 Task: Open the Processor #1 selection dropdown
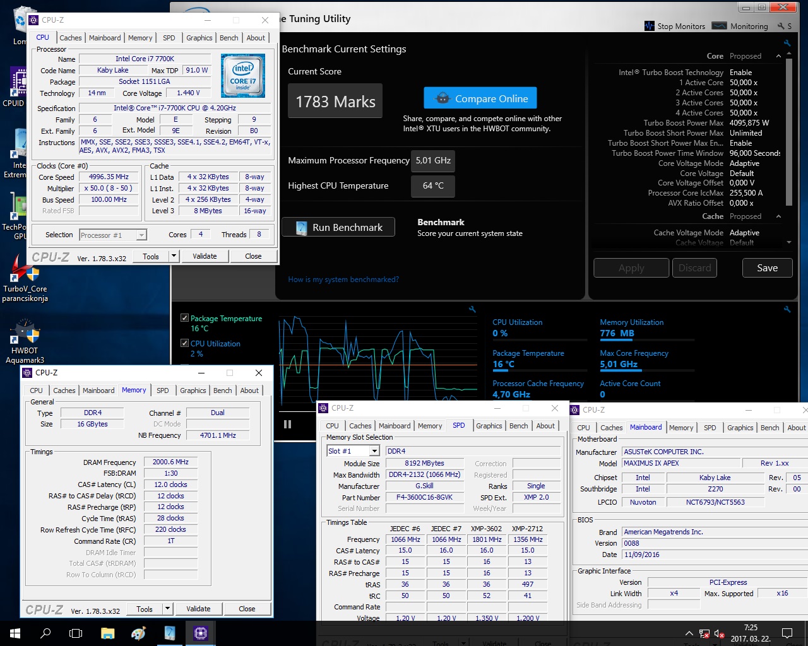pos(113,235)
